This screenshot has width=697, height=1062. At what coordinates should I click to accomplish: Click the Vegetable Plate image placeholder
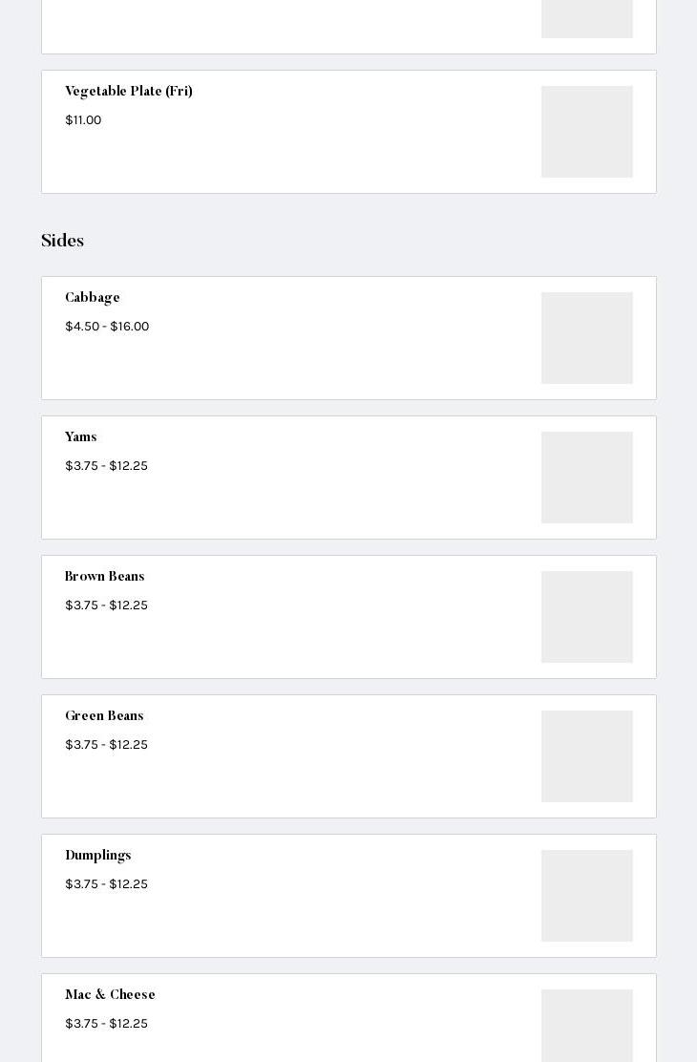[586, 132]
